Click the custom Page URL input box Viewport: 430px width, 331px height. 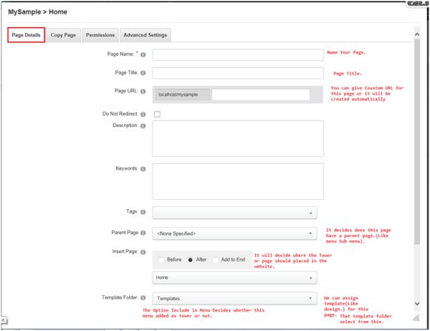click(261, 95)
